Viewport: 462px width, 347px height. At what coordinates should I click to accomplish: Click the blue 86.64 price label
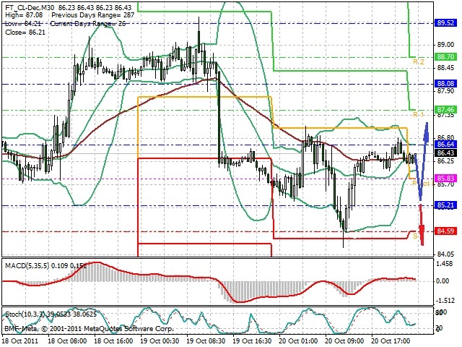click(x=445, y=145)
